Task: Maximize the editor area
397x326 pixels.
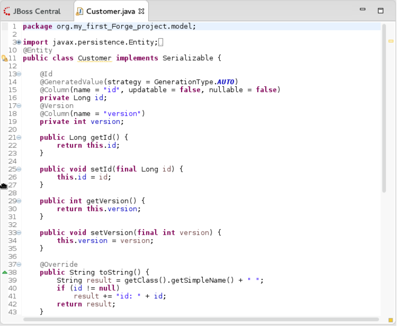Action: pos(381,11)
